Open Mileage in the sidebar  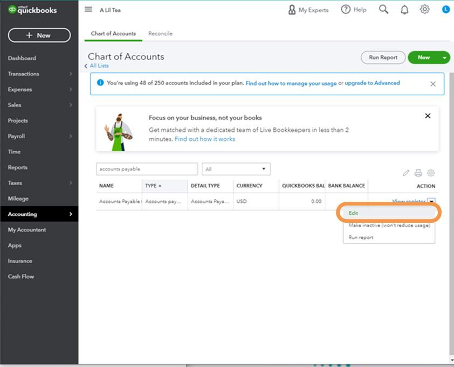coord(18,199)
